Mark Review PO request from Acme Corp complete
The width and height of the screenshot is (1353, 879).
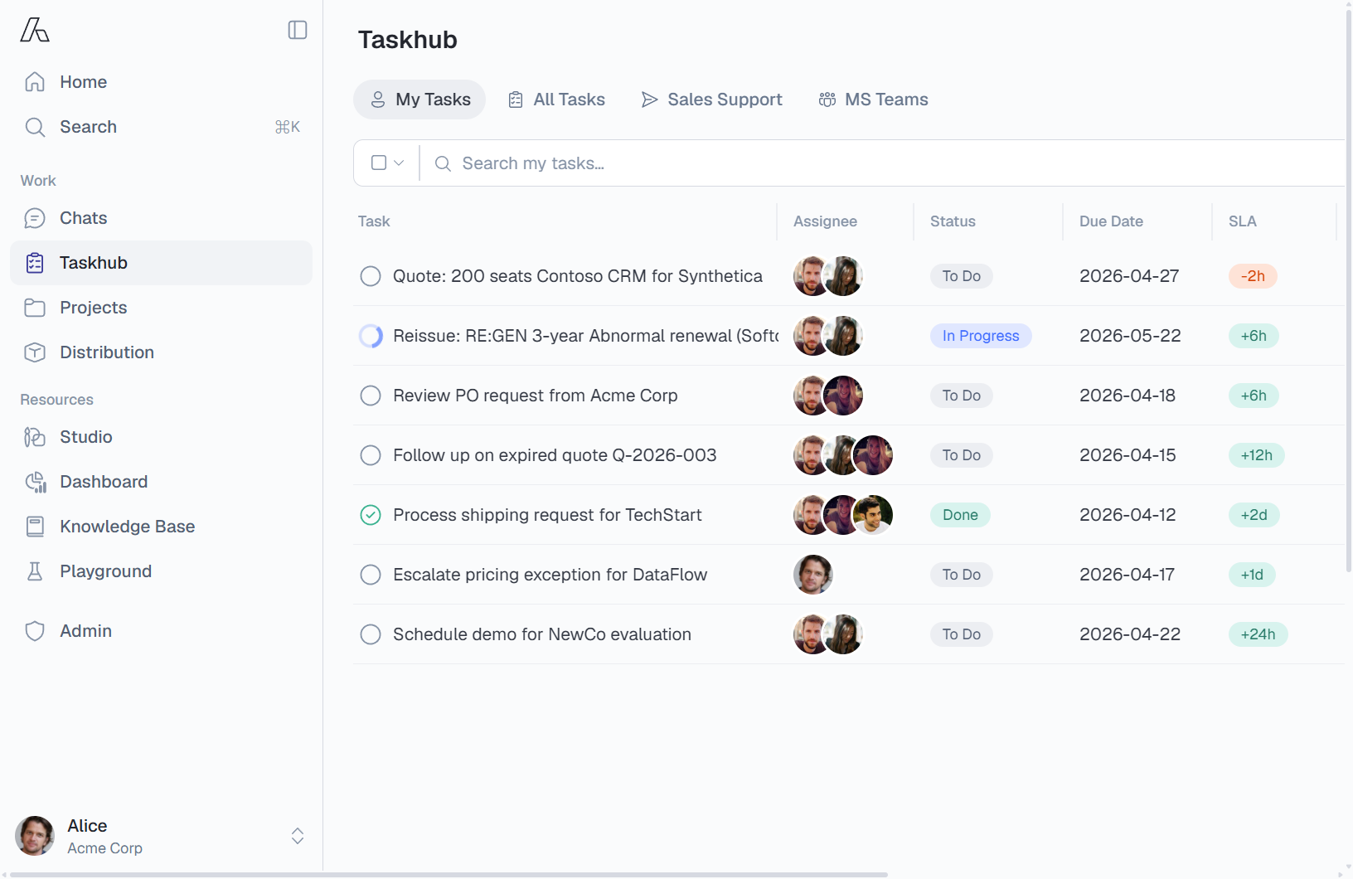pos(371,396)
